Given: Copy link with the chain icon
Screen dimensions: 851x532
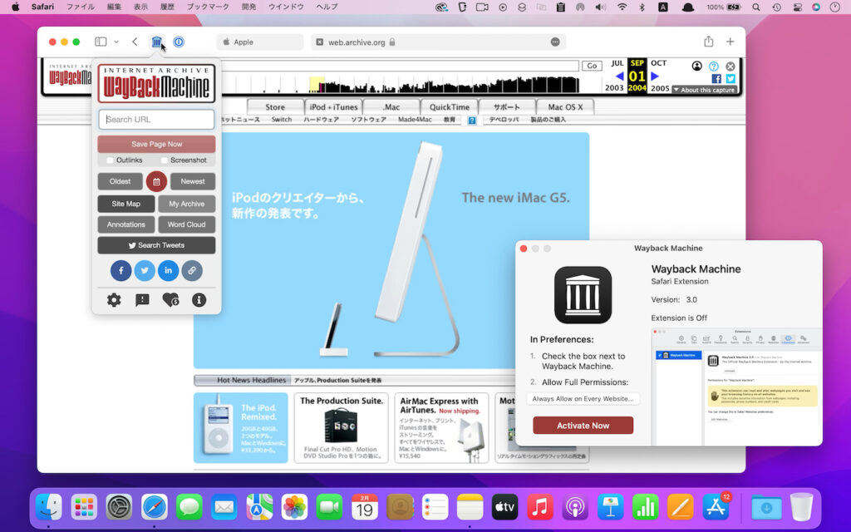Looking at the screenshot, I should tap(192, 270).
